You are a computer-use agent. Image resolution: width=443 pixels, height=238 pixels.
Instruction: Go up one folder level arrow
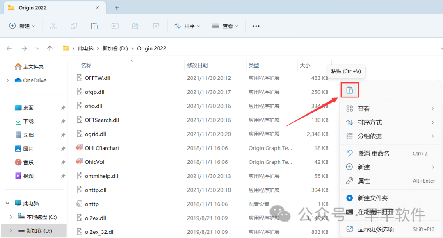(50, 48)
